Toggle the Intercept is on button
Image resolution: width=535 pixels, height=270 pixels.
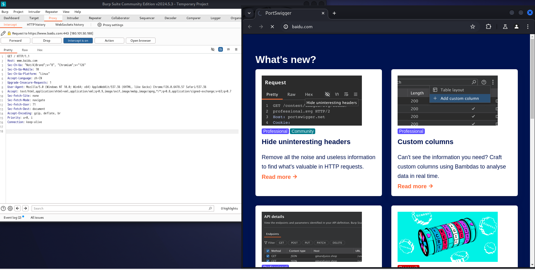(78, 40)
